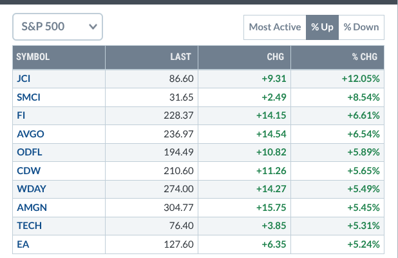Screen dimensions: 398x258
Task: Open the SMCI symbol link
Action: point(28,97)
